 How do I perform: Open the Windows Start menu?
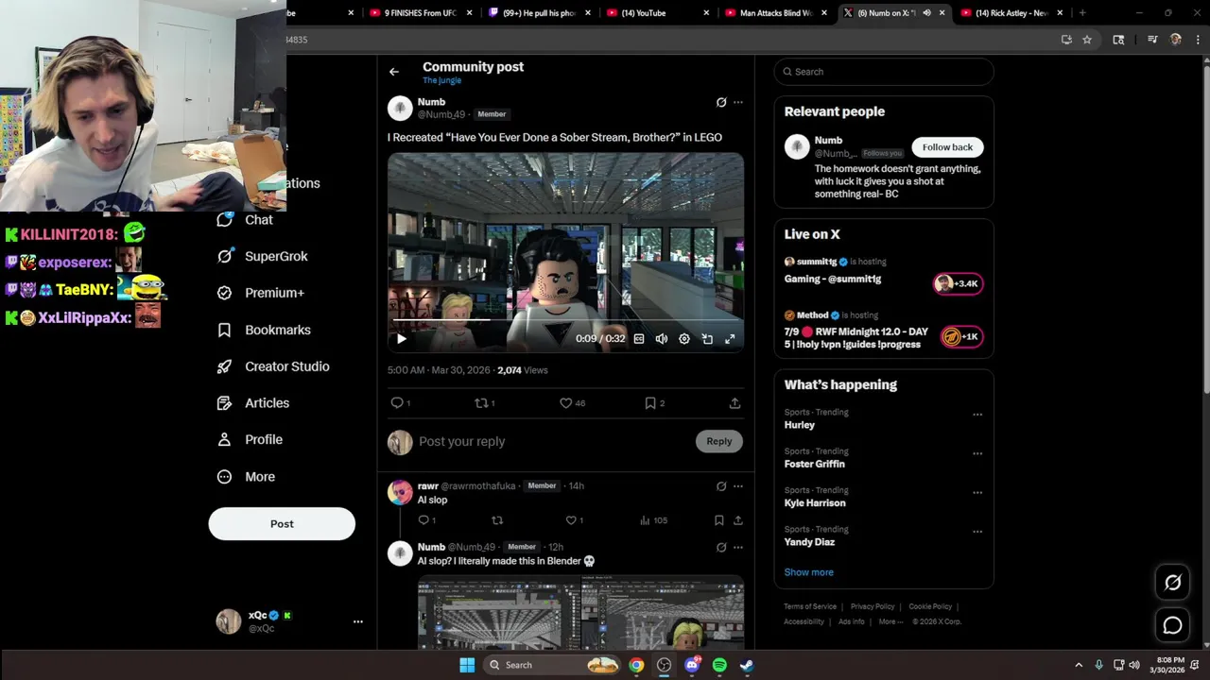pyautogui.click(x=467, y=665)
